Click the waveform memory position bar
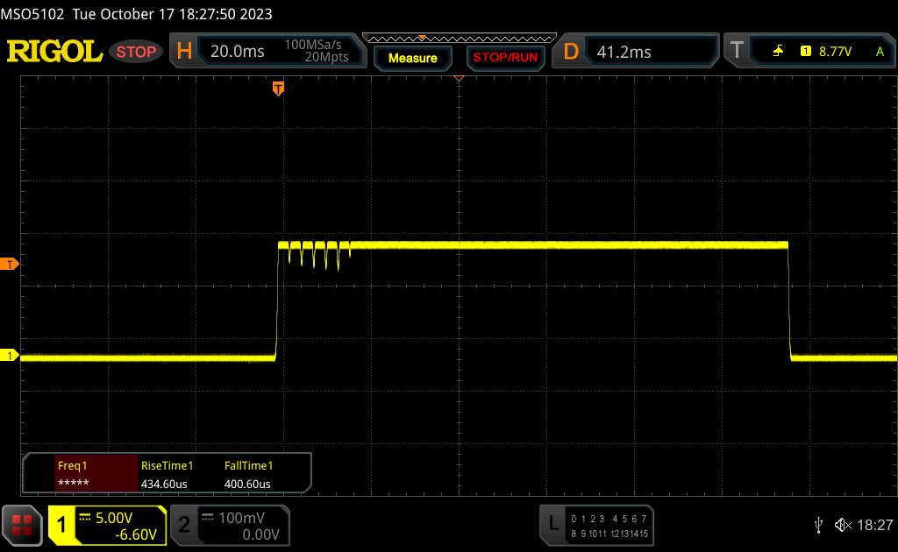898x552 pixels. tap(459, 39)
